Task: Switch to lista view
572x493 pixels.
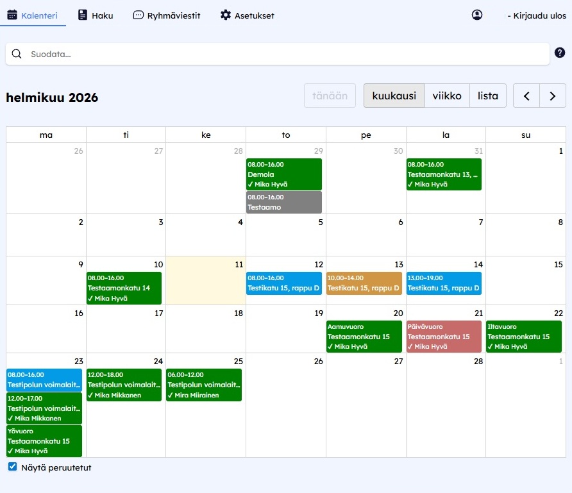Action: 488,95
